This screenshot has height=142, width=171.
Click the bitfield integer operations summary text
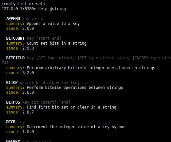pos(91,68)
